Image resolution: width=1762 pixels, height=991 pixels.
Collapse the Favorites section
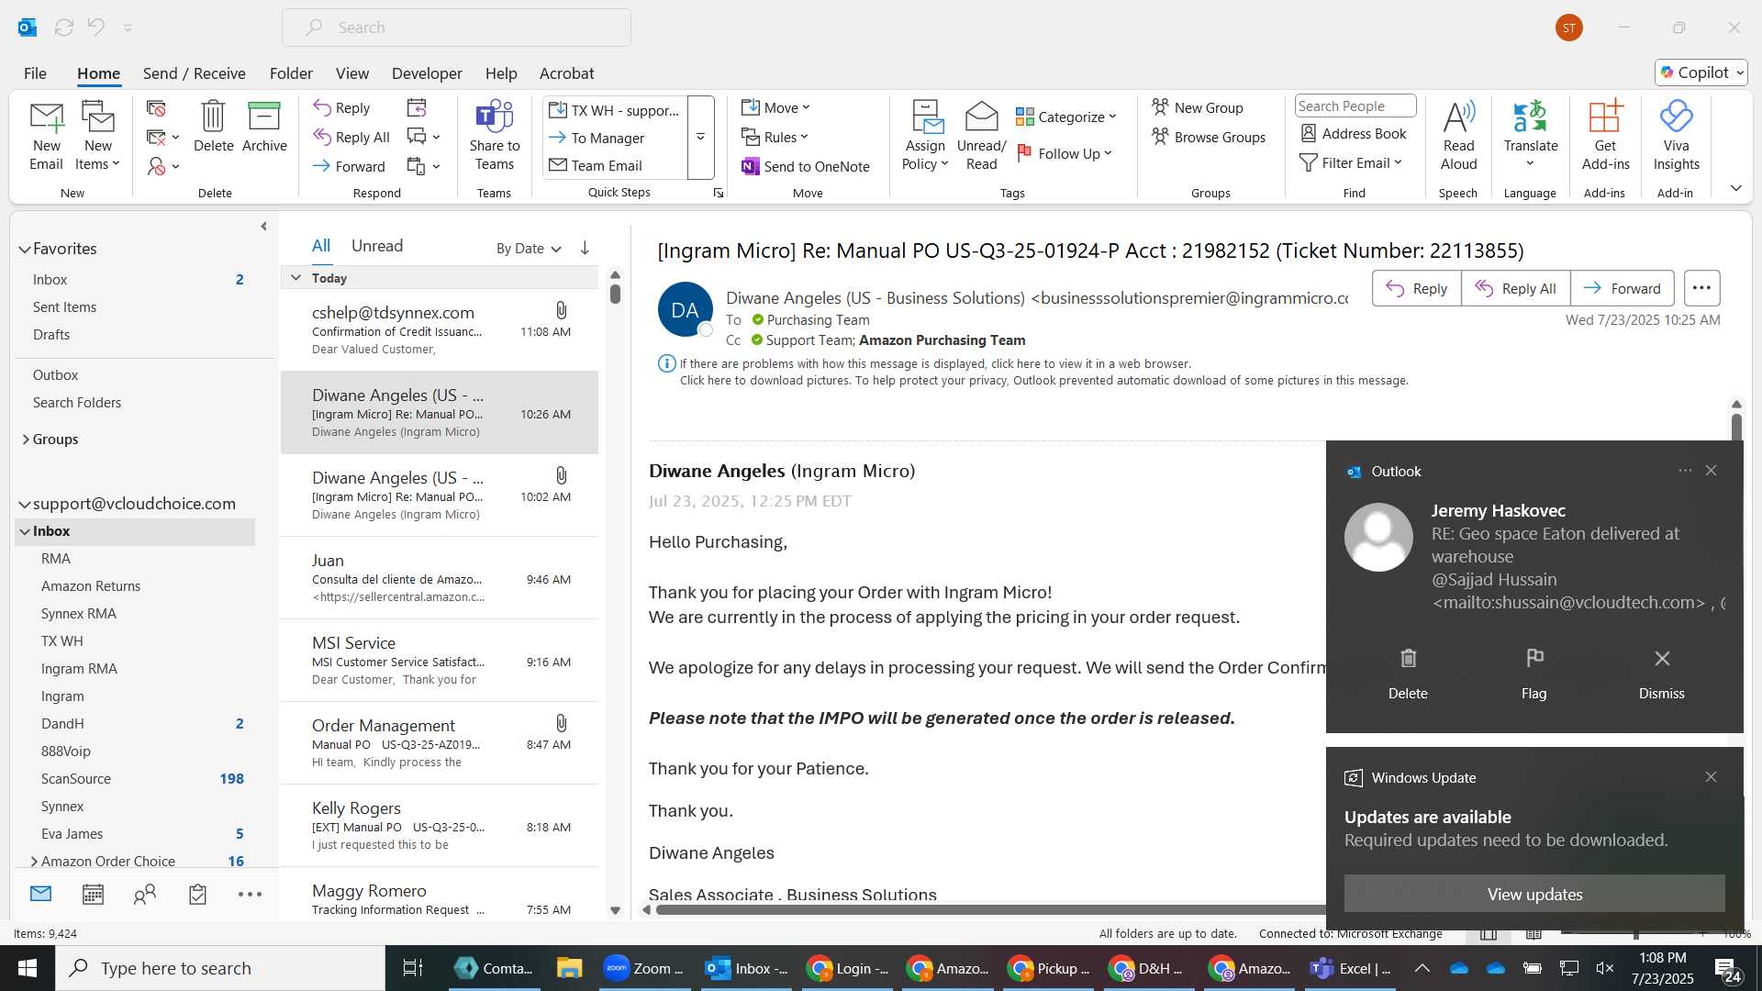[25, 249]
